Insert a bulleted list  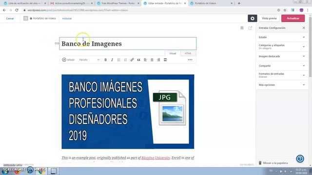[x=119, y=60]
